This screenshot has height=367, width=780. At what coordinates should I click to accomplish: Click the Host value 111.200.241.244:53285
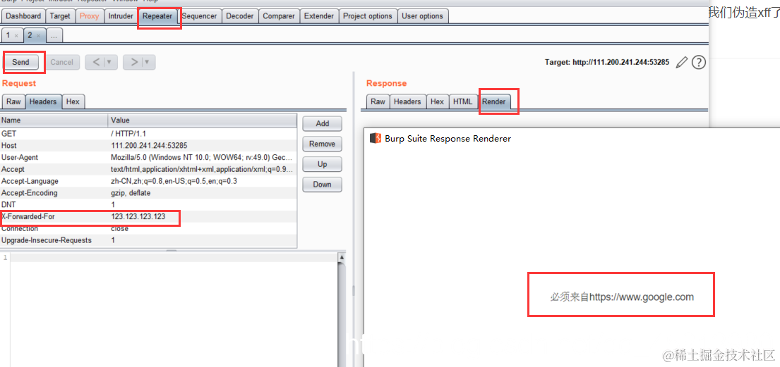(x=149, y=146)
